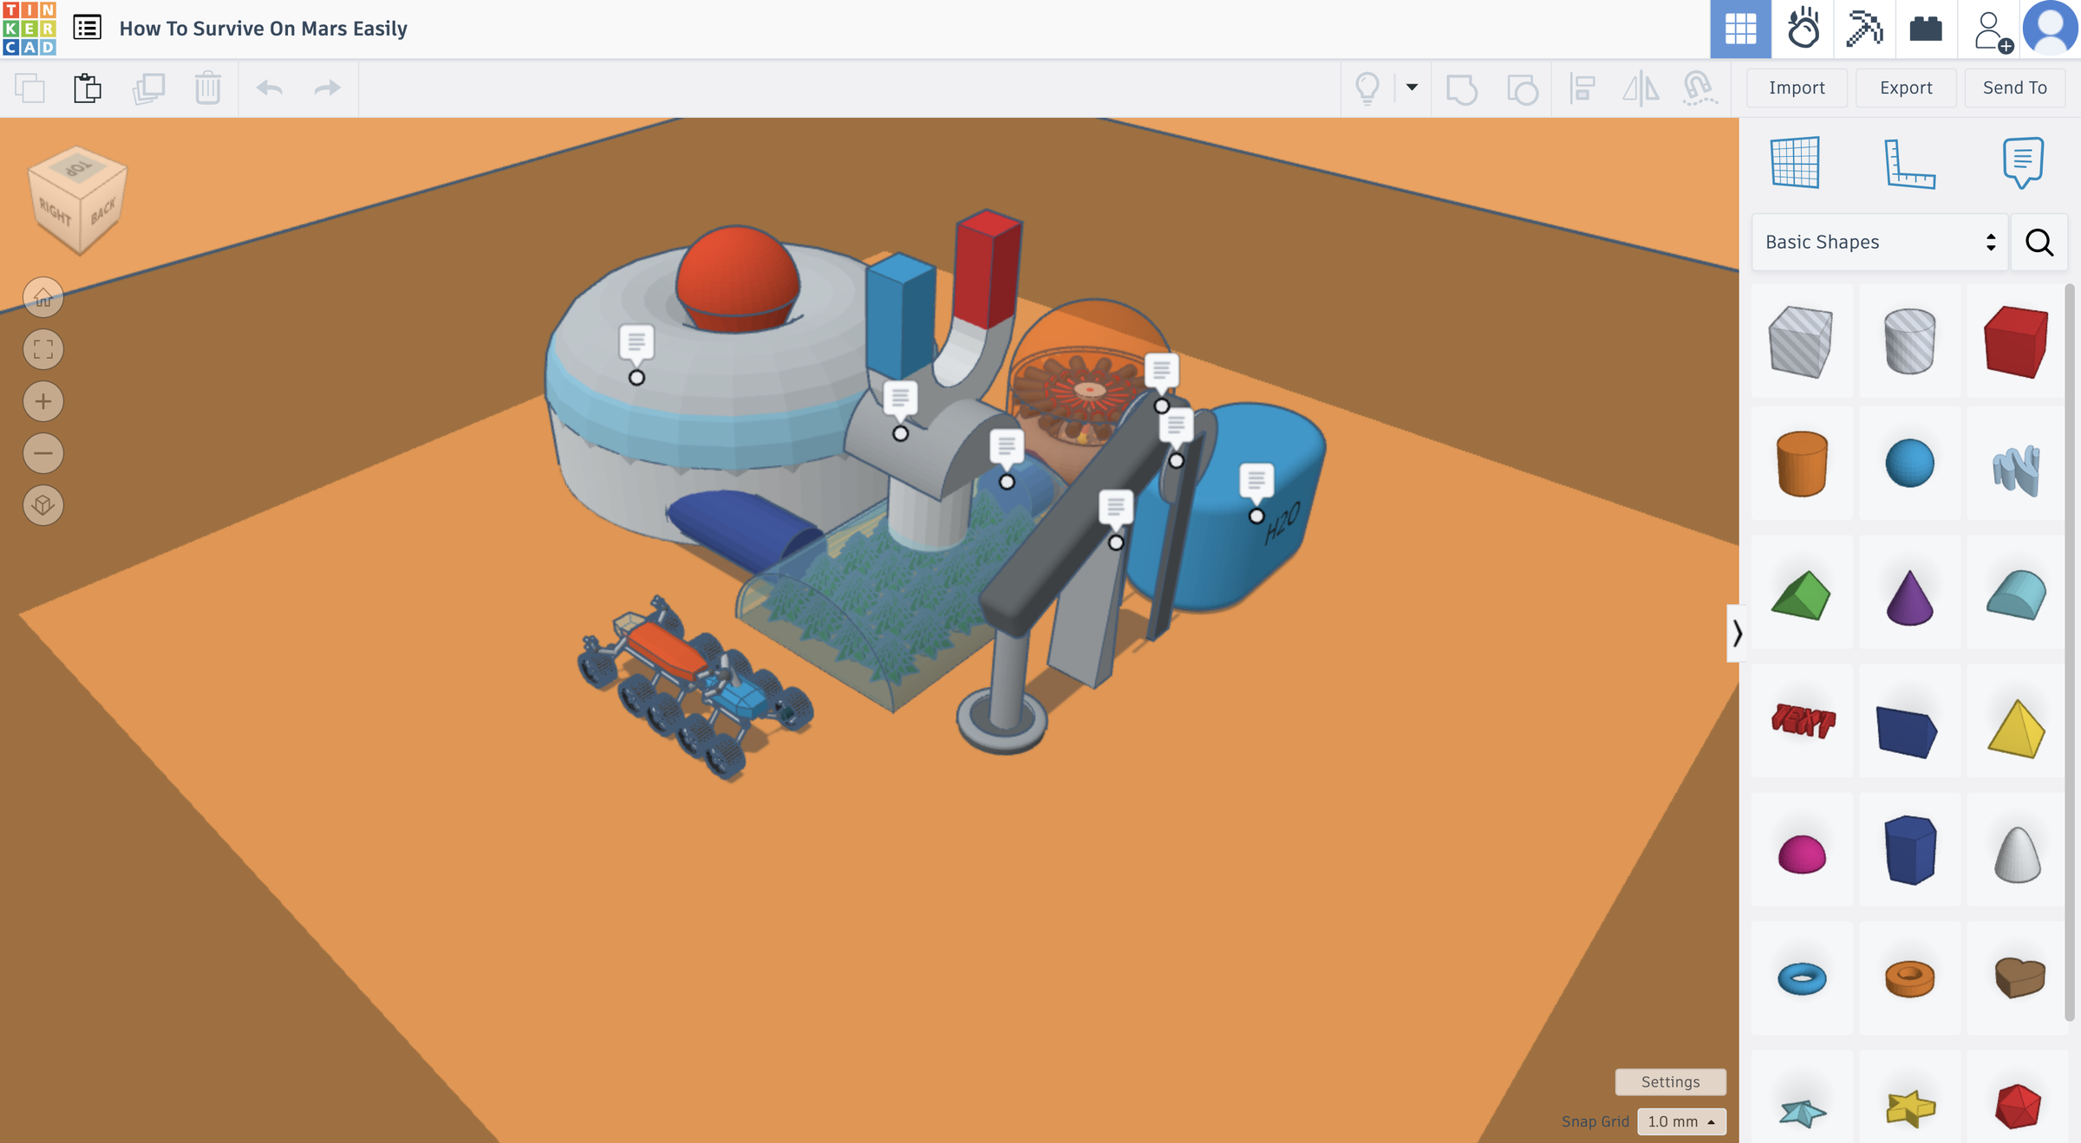Toggle hidden objects with the light bulb
This screenshot has height=1143, width=2081.
pyautogui.click(x=1368, y=88)
